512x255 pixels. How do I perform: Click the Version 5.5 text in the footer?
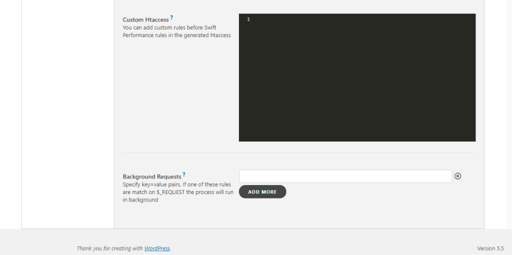pos(490,248)
